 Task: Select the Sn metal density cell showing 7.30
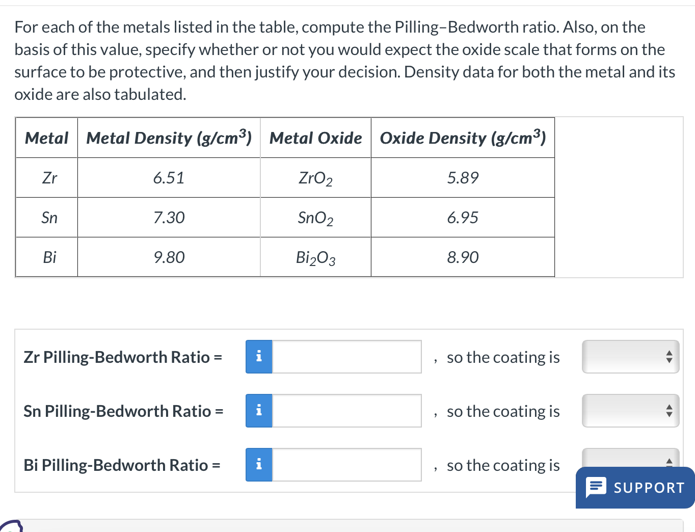[x=169, y=218]
